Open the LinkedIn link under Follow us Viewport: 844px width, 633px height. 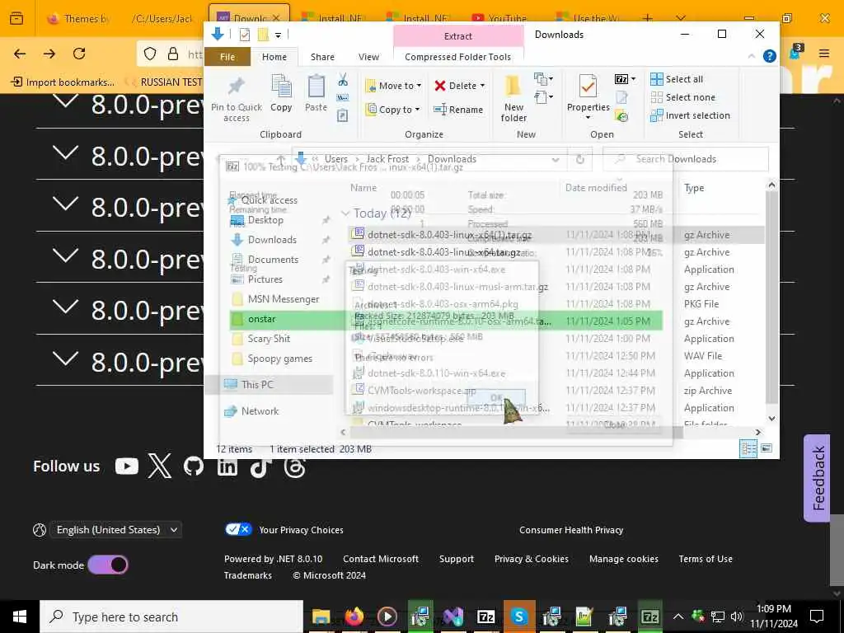[x=227, y=467]
